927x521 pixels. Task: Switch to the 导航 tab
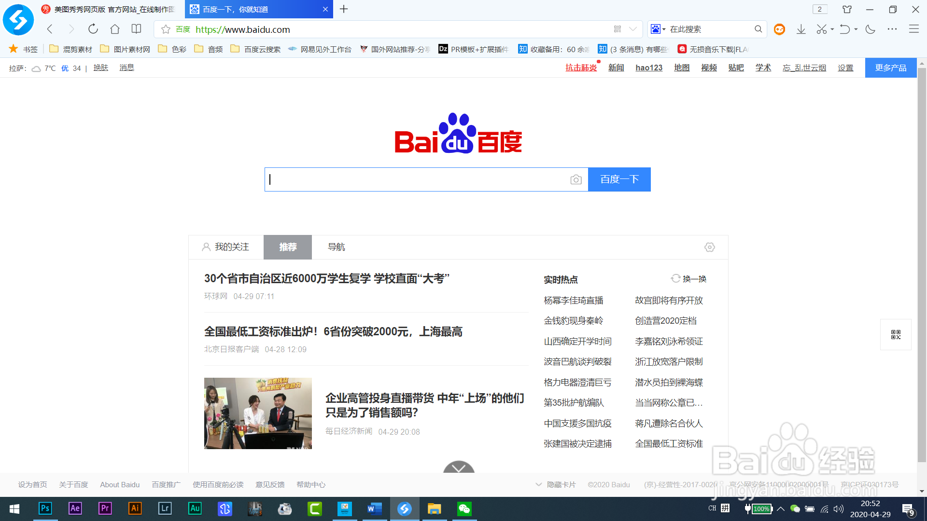[337, 247]
